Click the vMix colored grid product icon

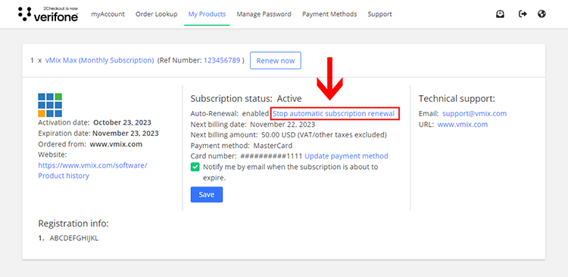pos(50,105)
